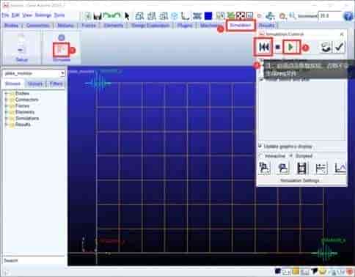Select the Interactive radio button
This screenshot has height=277, width=355.
[261, 156]
